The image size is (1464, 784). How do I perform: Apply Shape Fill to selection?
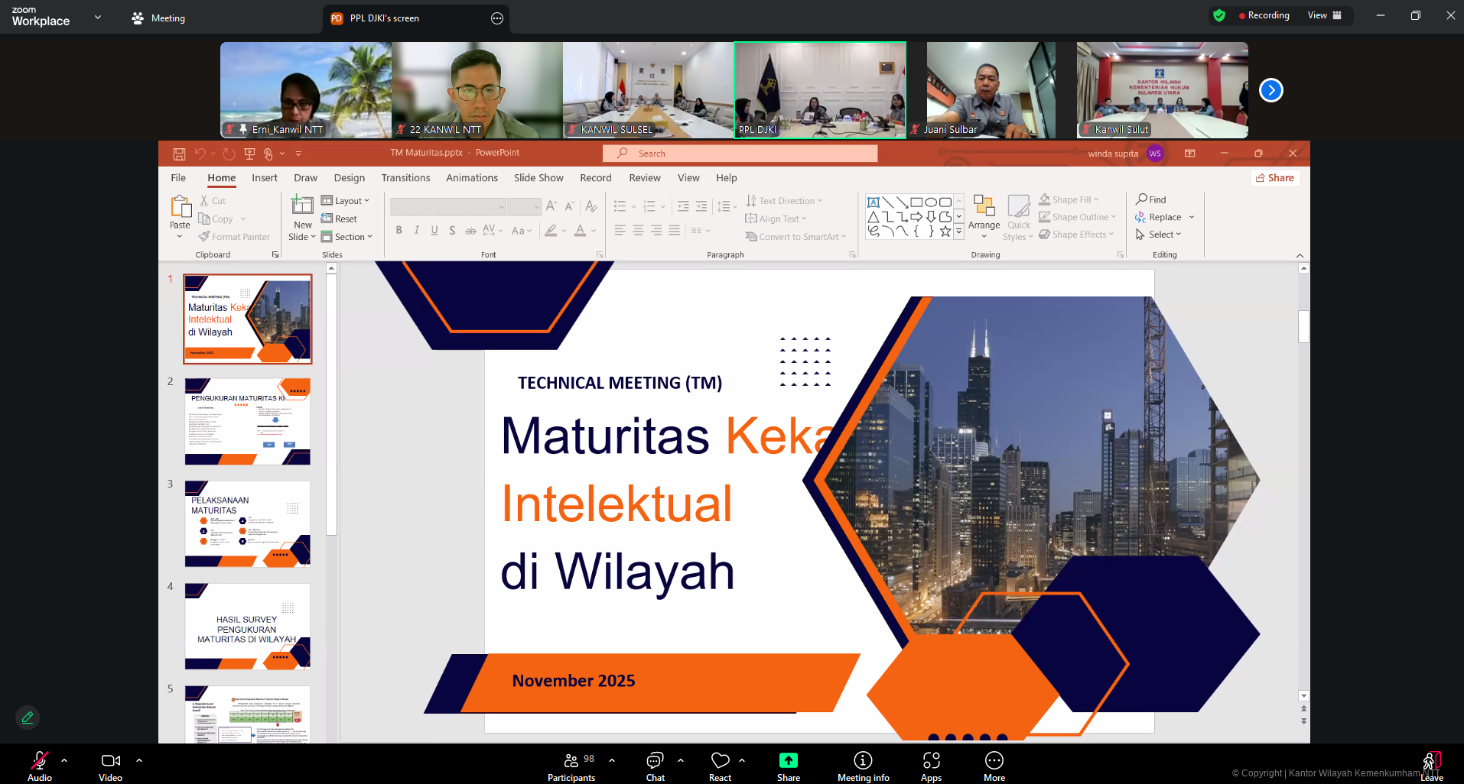(x=1069, y=199)
